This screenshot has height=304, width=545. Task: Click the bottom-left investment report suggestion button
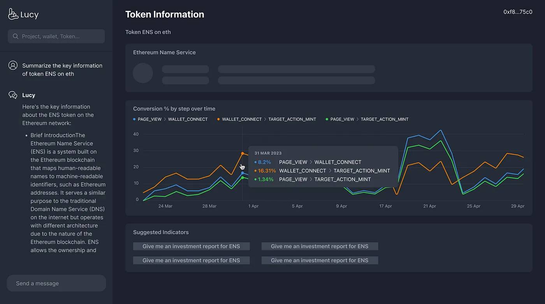(x=191, y=260)
